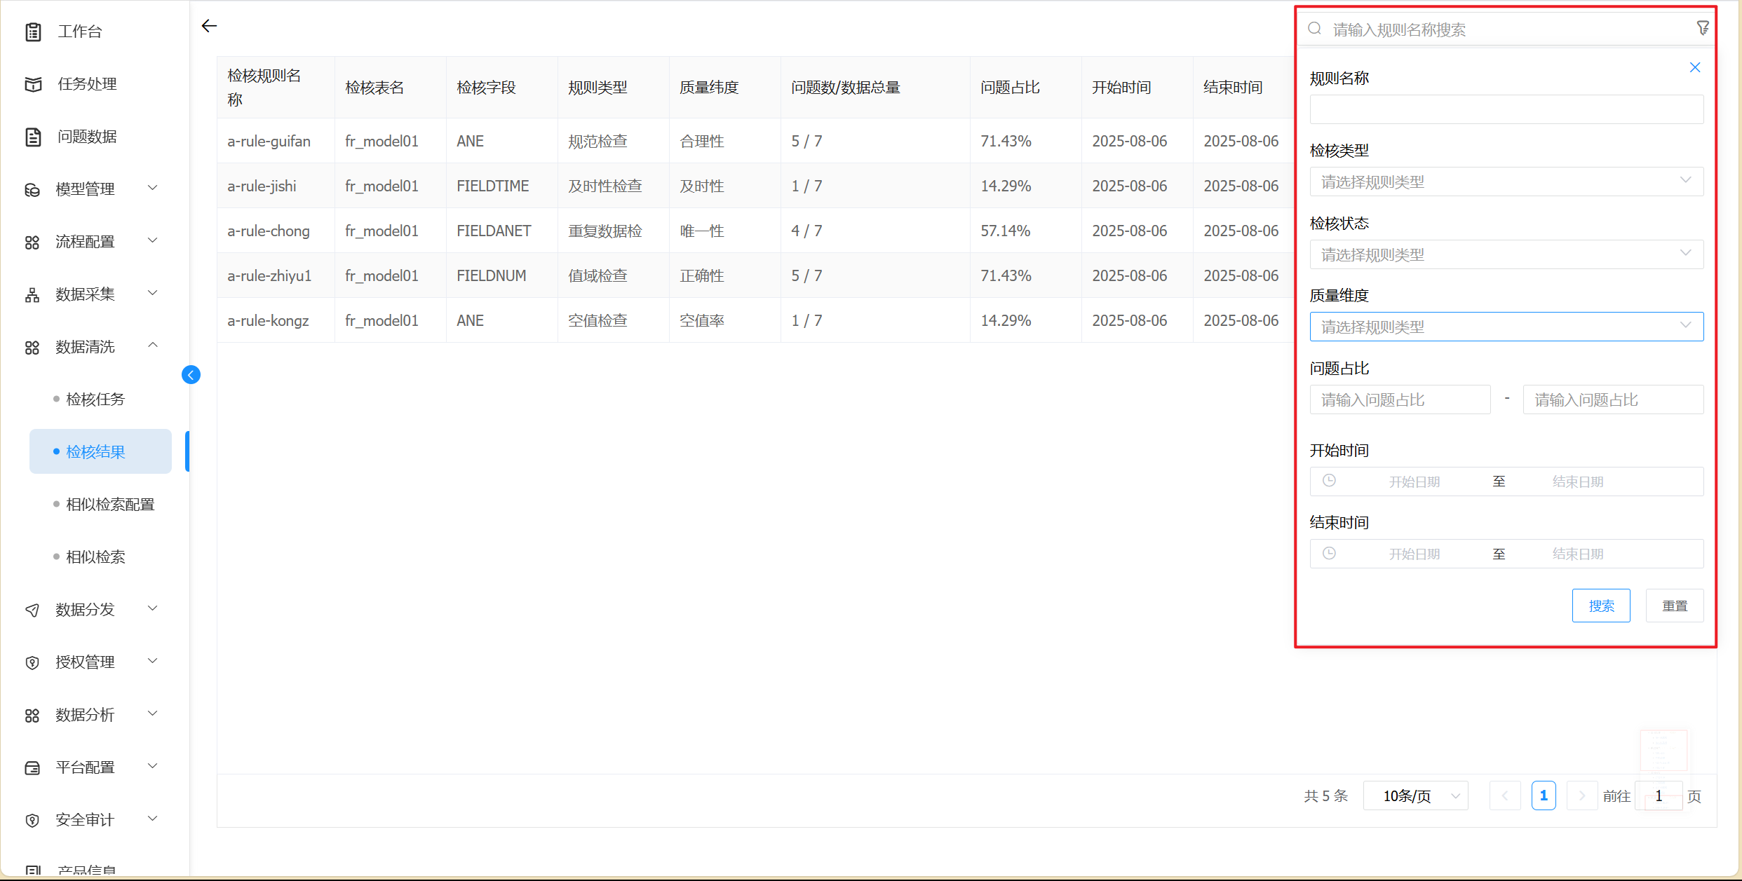Click the 问题数据 document icon
The image size is (1742, 881).
[x=33, y=137]
